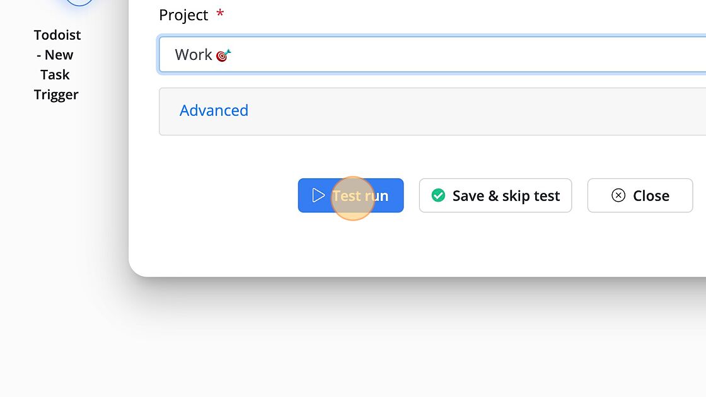The image size is (706, 397).
Task: Click the Work text in the Project field
Action: coord(193,55)
